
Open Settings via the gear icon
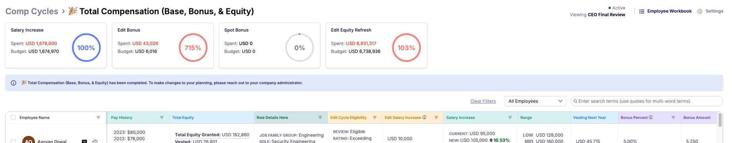coord(700,11)
